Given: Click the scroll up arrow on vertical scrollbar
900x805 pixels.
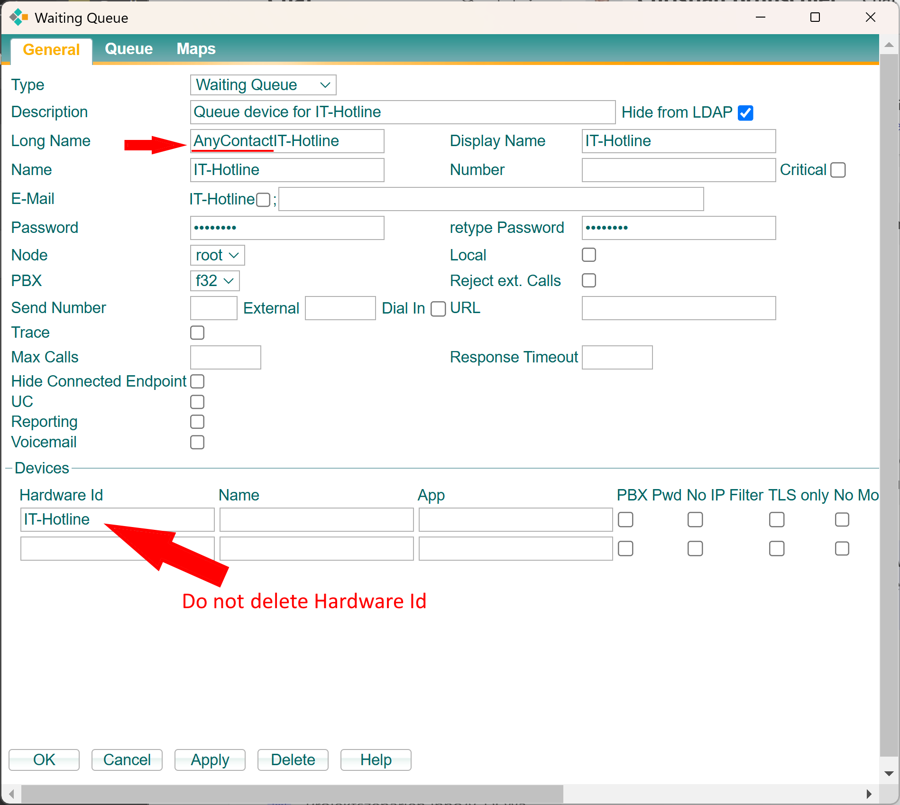Looking at the screenshot, I should coord(889,45).
